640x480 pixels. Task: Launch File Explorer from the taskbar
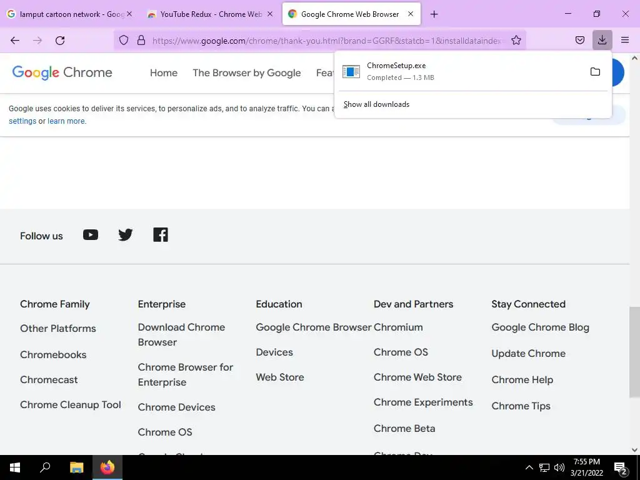76,467
